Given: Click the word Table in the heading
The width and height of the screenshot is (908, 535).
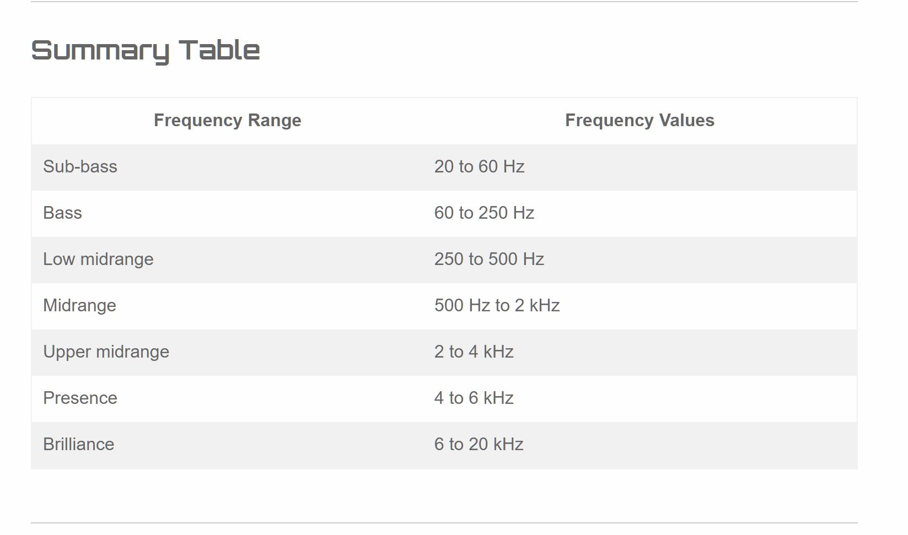Looking at the screenshot, I should coord(219,50).
